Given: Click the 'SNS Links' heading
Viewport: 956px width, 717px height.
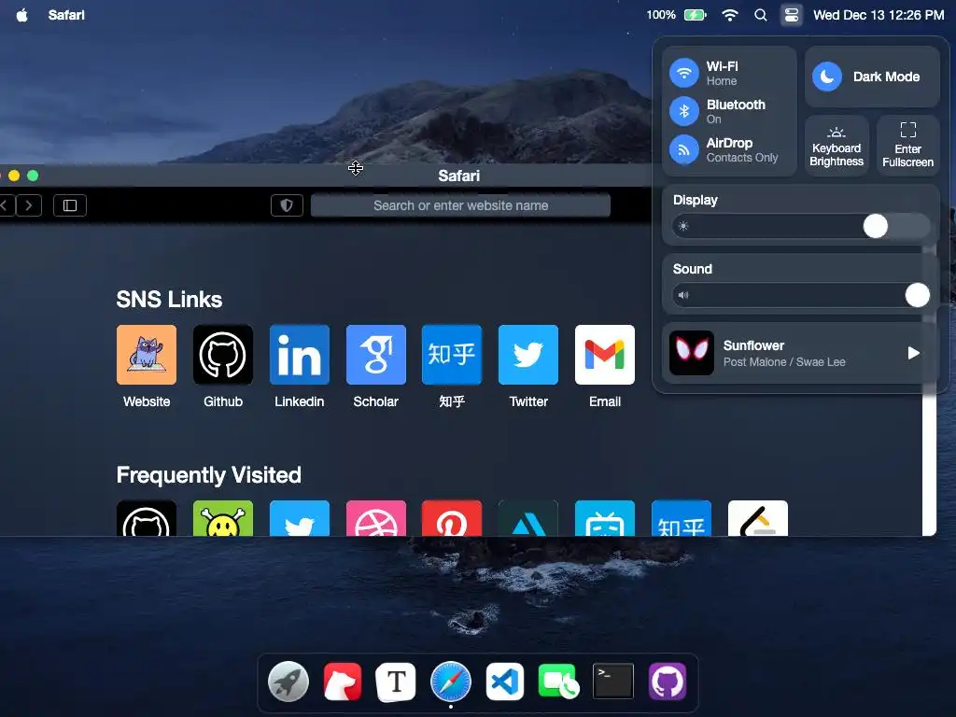Looking at the screenshot, I should (169, 300).
